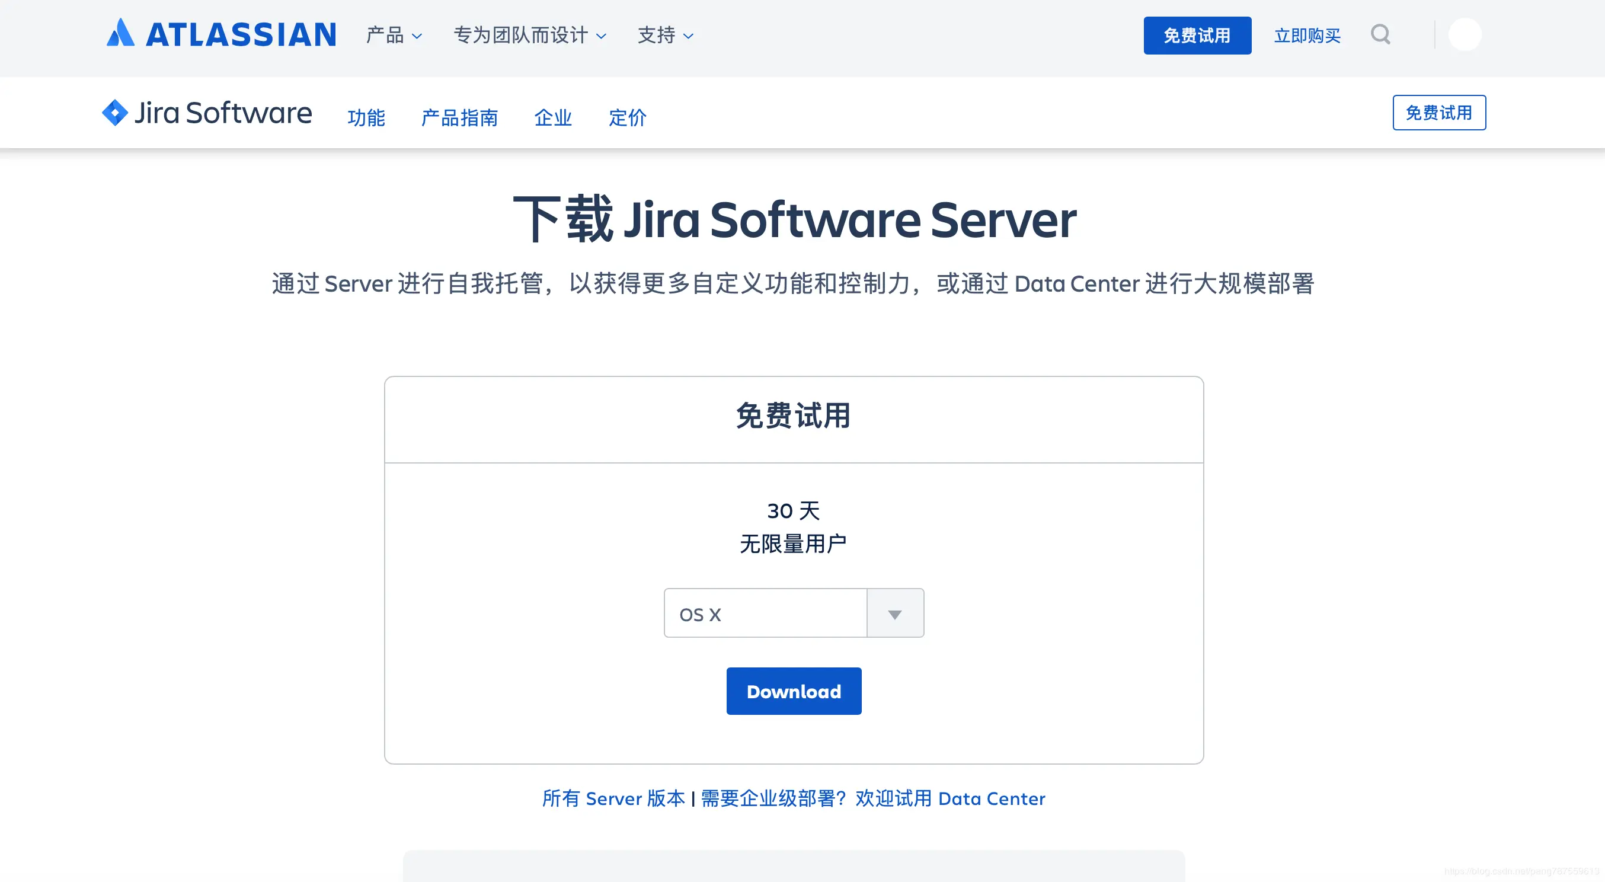
Task: Click the dropdown arrow on OS selector
Action: click(895, 613)
